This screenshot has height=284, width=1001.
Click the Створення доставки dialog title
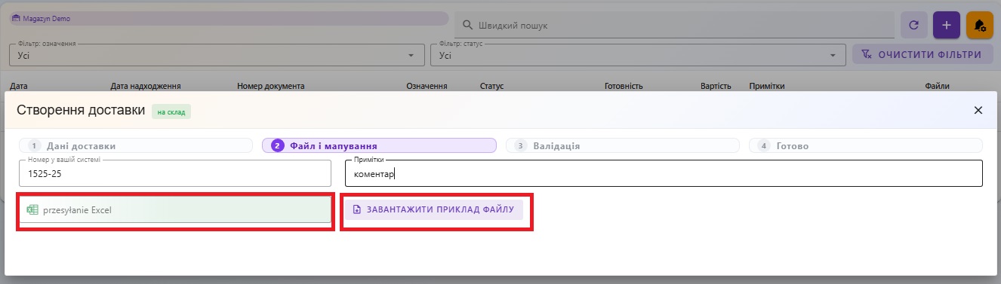tap(81, 111)
